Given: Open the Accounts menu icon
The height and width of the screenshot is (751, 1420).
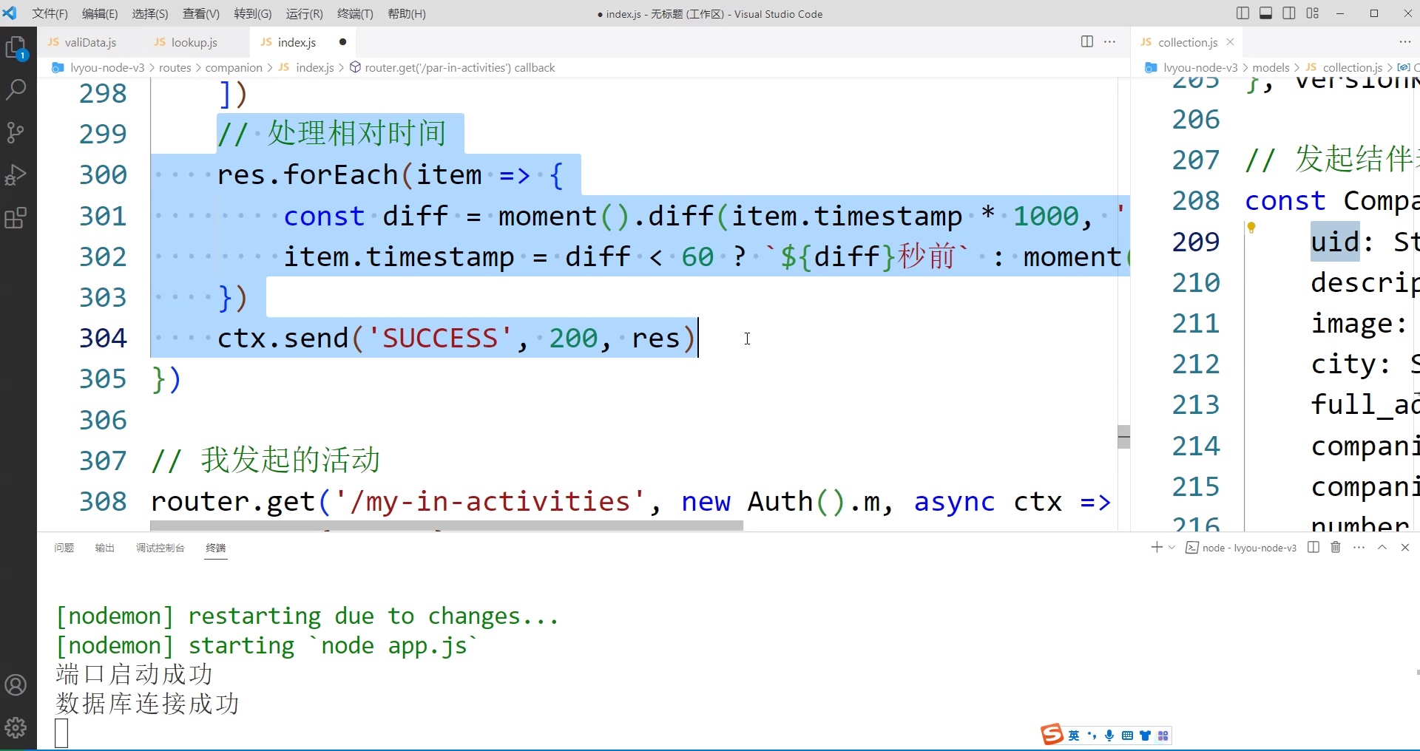Looking at the screenshot, I should click(x=16, y=685).
